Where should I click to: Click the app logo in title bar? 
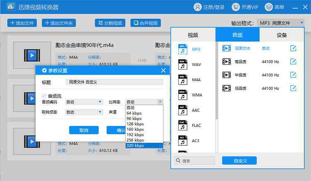point(11,7)
